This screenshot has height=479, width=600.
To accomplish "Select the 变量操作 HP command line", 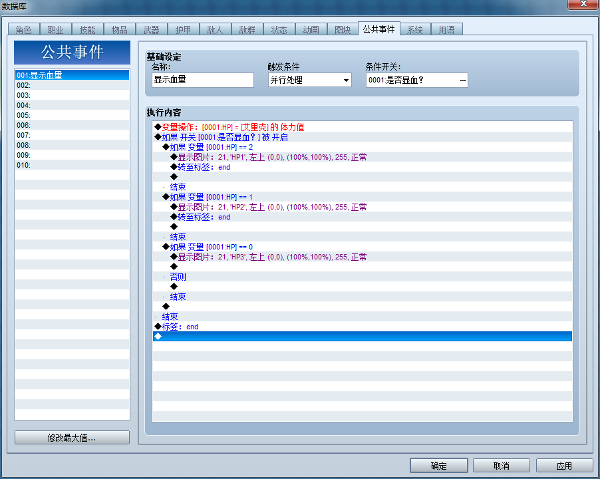I will [363, 127].
